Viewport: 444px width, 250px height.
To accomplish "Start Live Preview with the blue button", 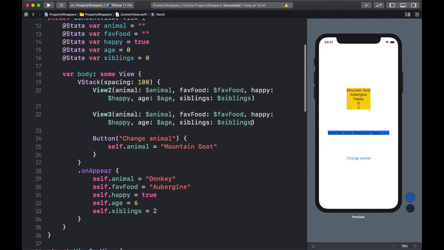I will [x=410, y=198].
